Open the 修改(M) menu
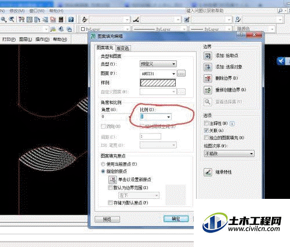 [x=17, y=11]
